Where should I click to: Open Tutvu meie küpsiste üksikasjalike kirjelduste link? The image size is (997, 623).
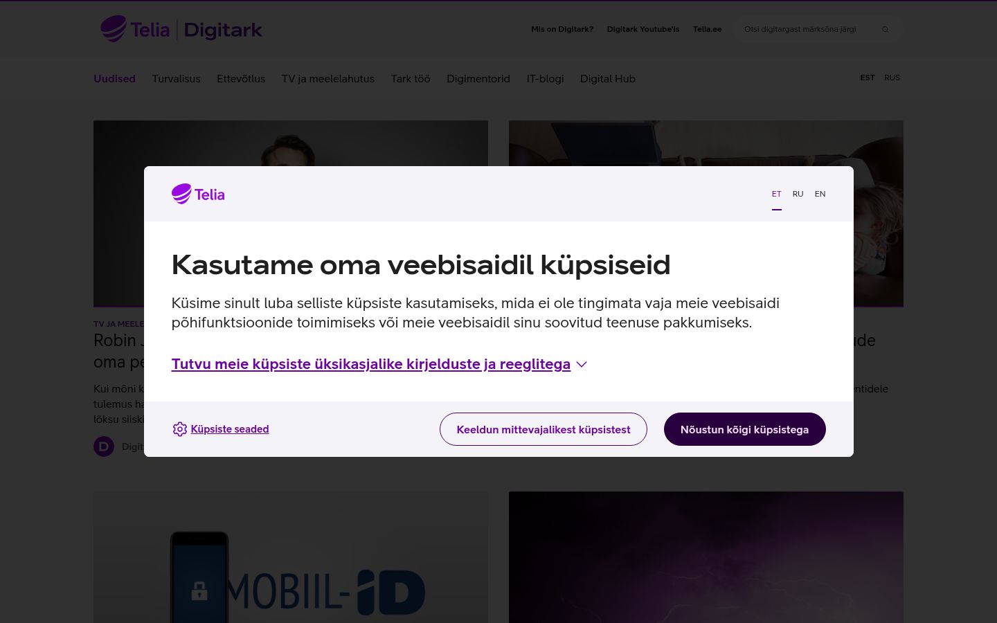[371, 364]
